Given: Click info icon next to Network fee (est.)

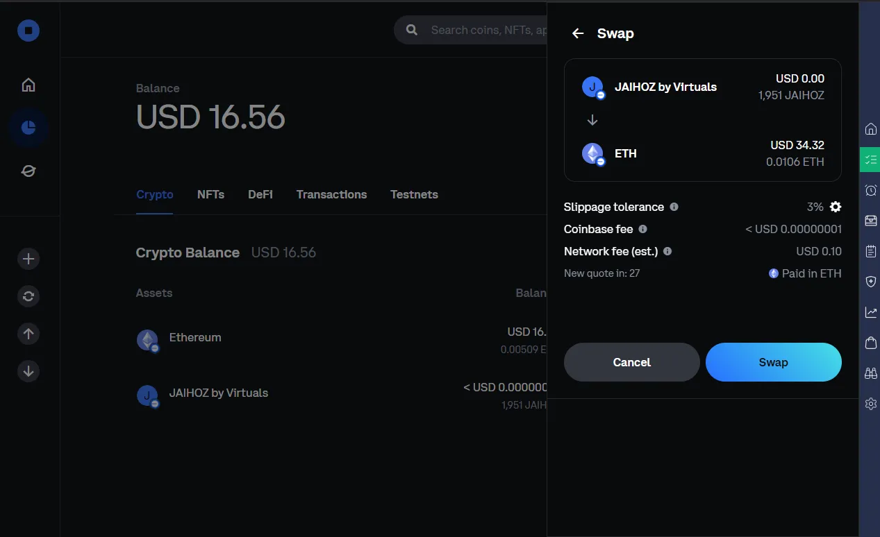Looking at the screenshot, I should [667, 251].
